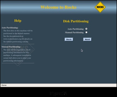Click the Manual Partitioning option label
Screen dimensions: 117x97
click(x=74, y=32)
